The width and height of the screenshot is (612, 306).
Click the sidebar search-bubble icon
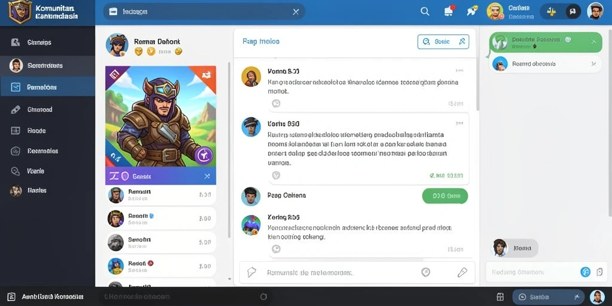[15, 171]
